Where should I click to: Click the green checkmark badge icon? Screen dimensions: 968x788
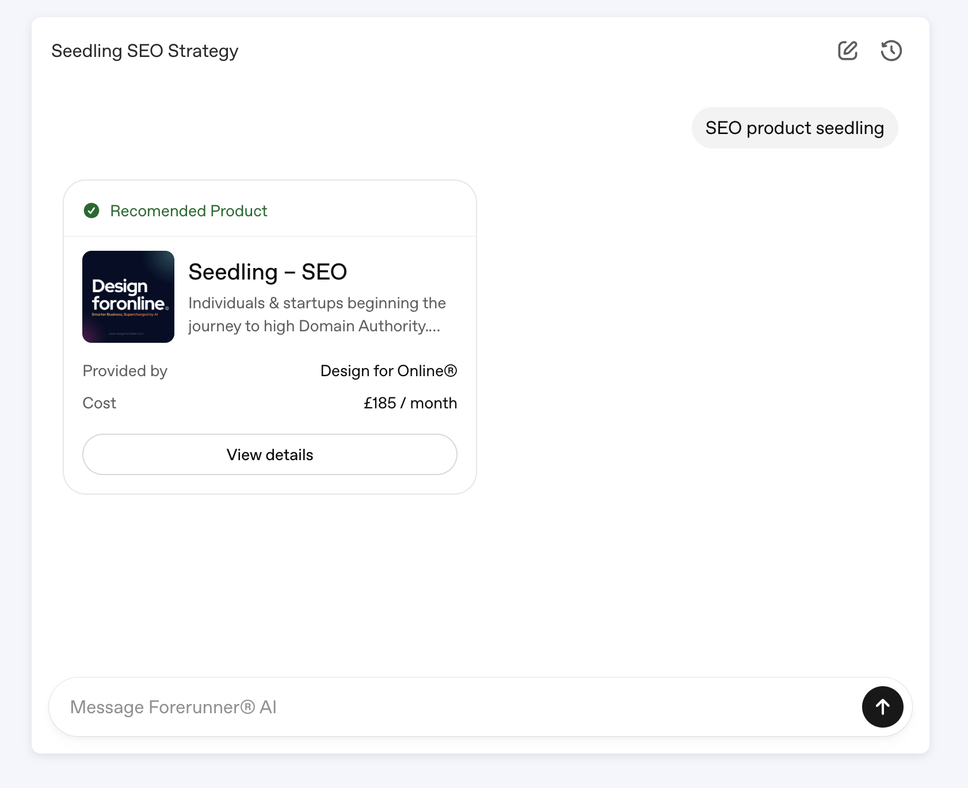pos(92,211)
